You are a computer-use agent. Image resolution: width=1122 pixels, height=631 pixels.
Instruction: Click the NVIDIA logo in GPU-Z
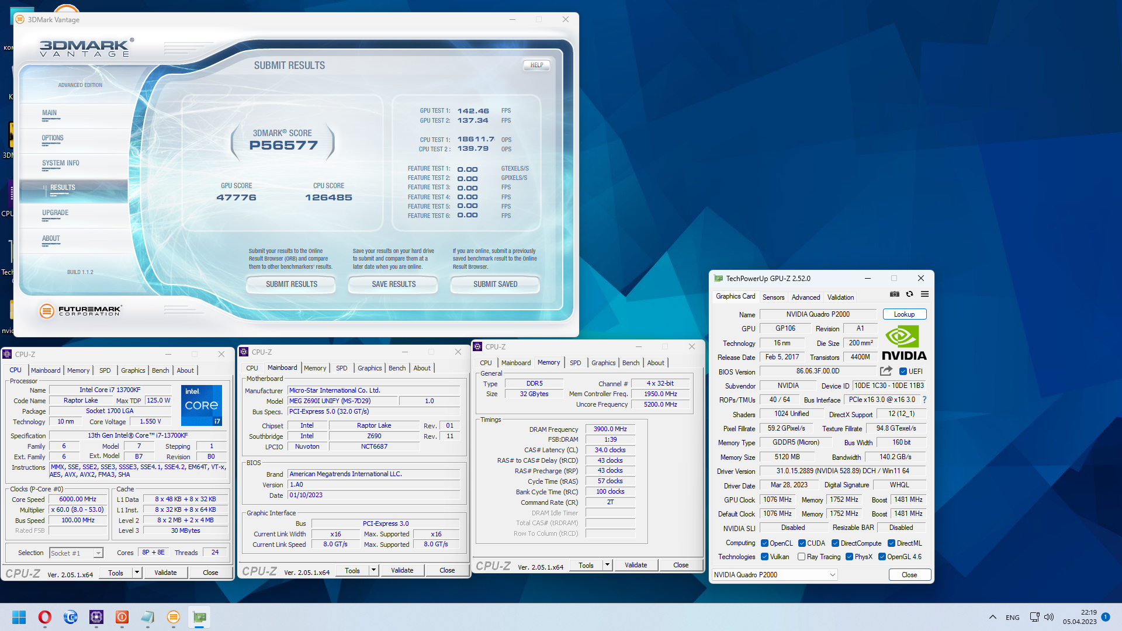click(903, 343)
